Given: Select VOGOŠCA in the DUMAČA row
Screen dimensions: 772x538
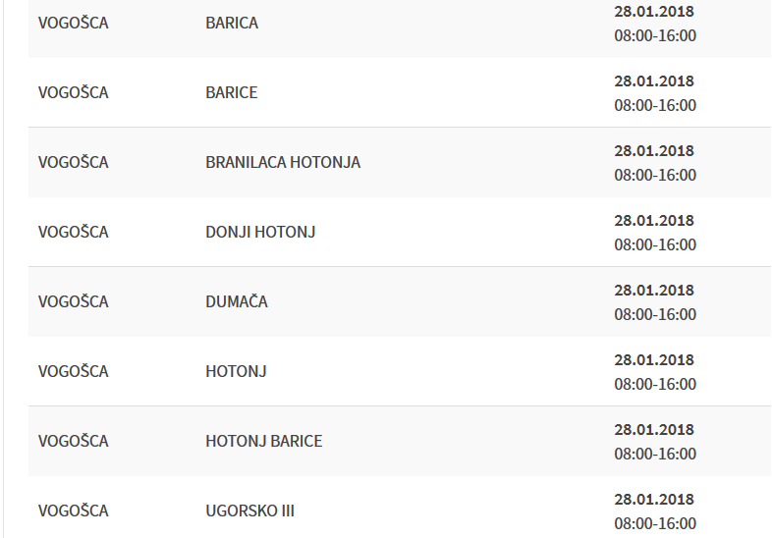Looking at the screenshot, I should (74, 301).
